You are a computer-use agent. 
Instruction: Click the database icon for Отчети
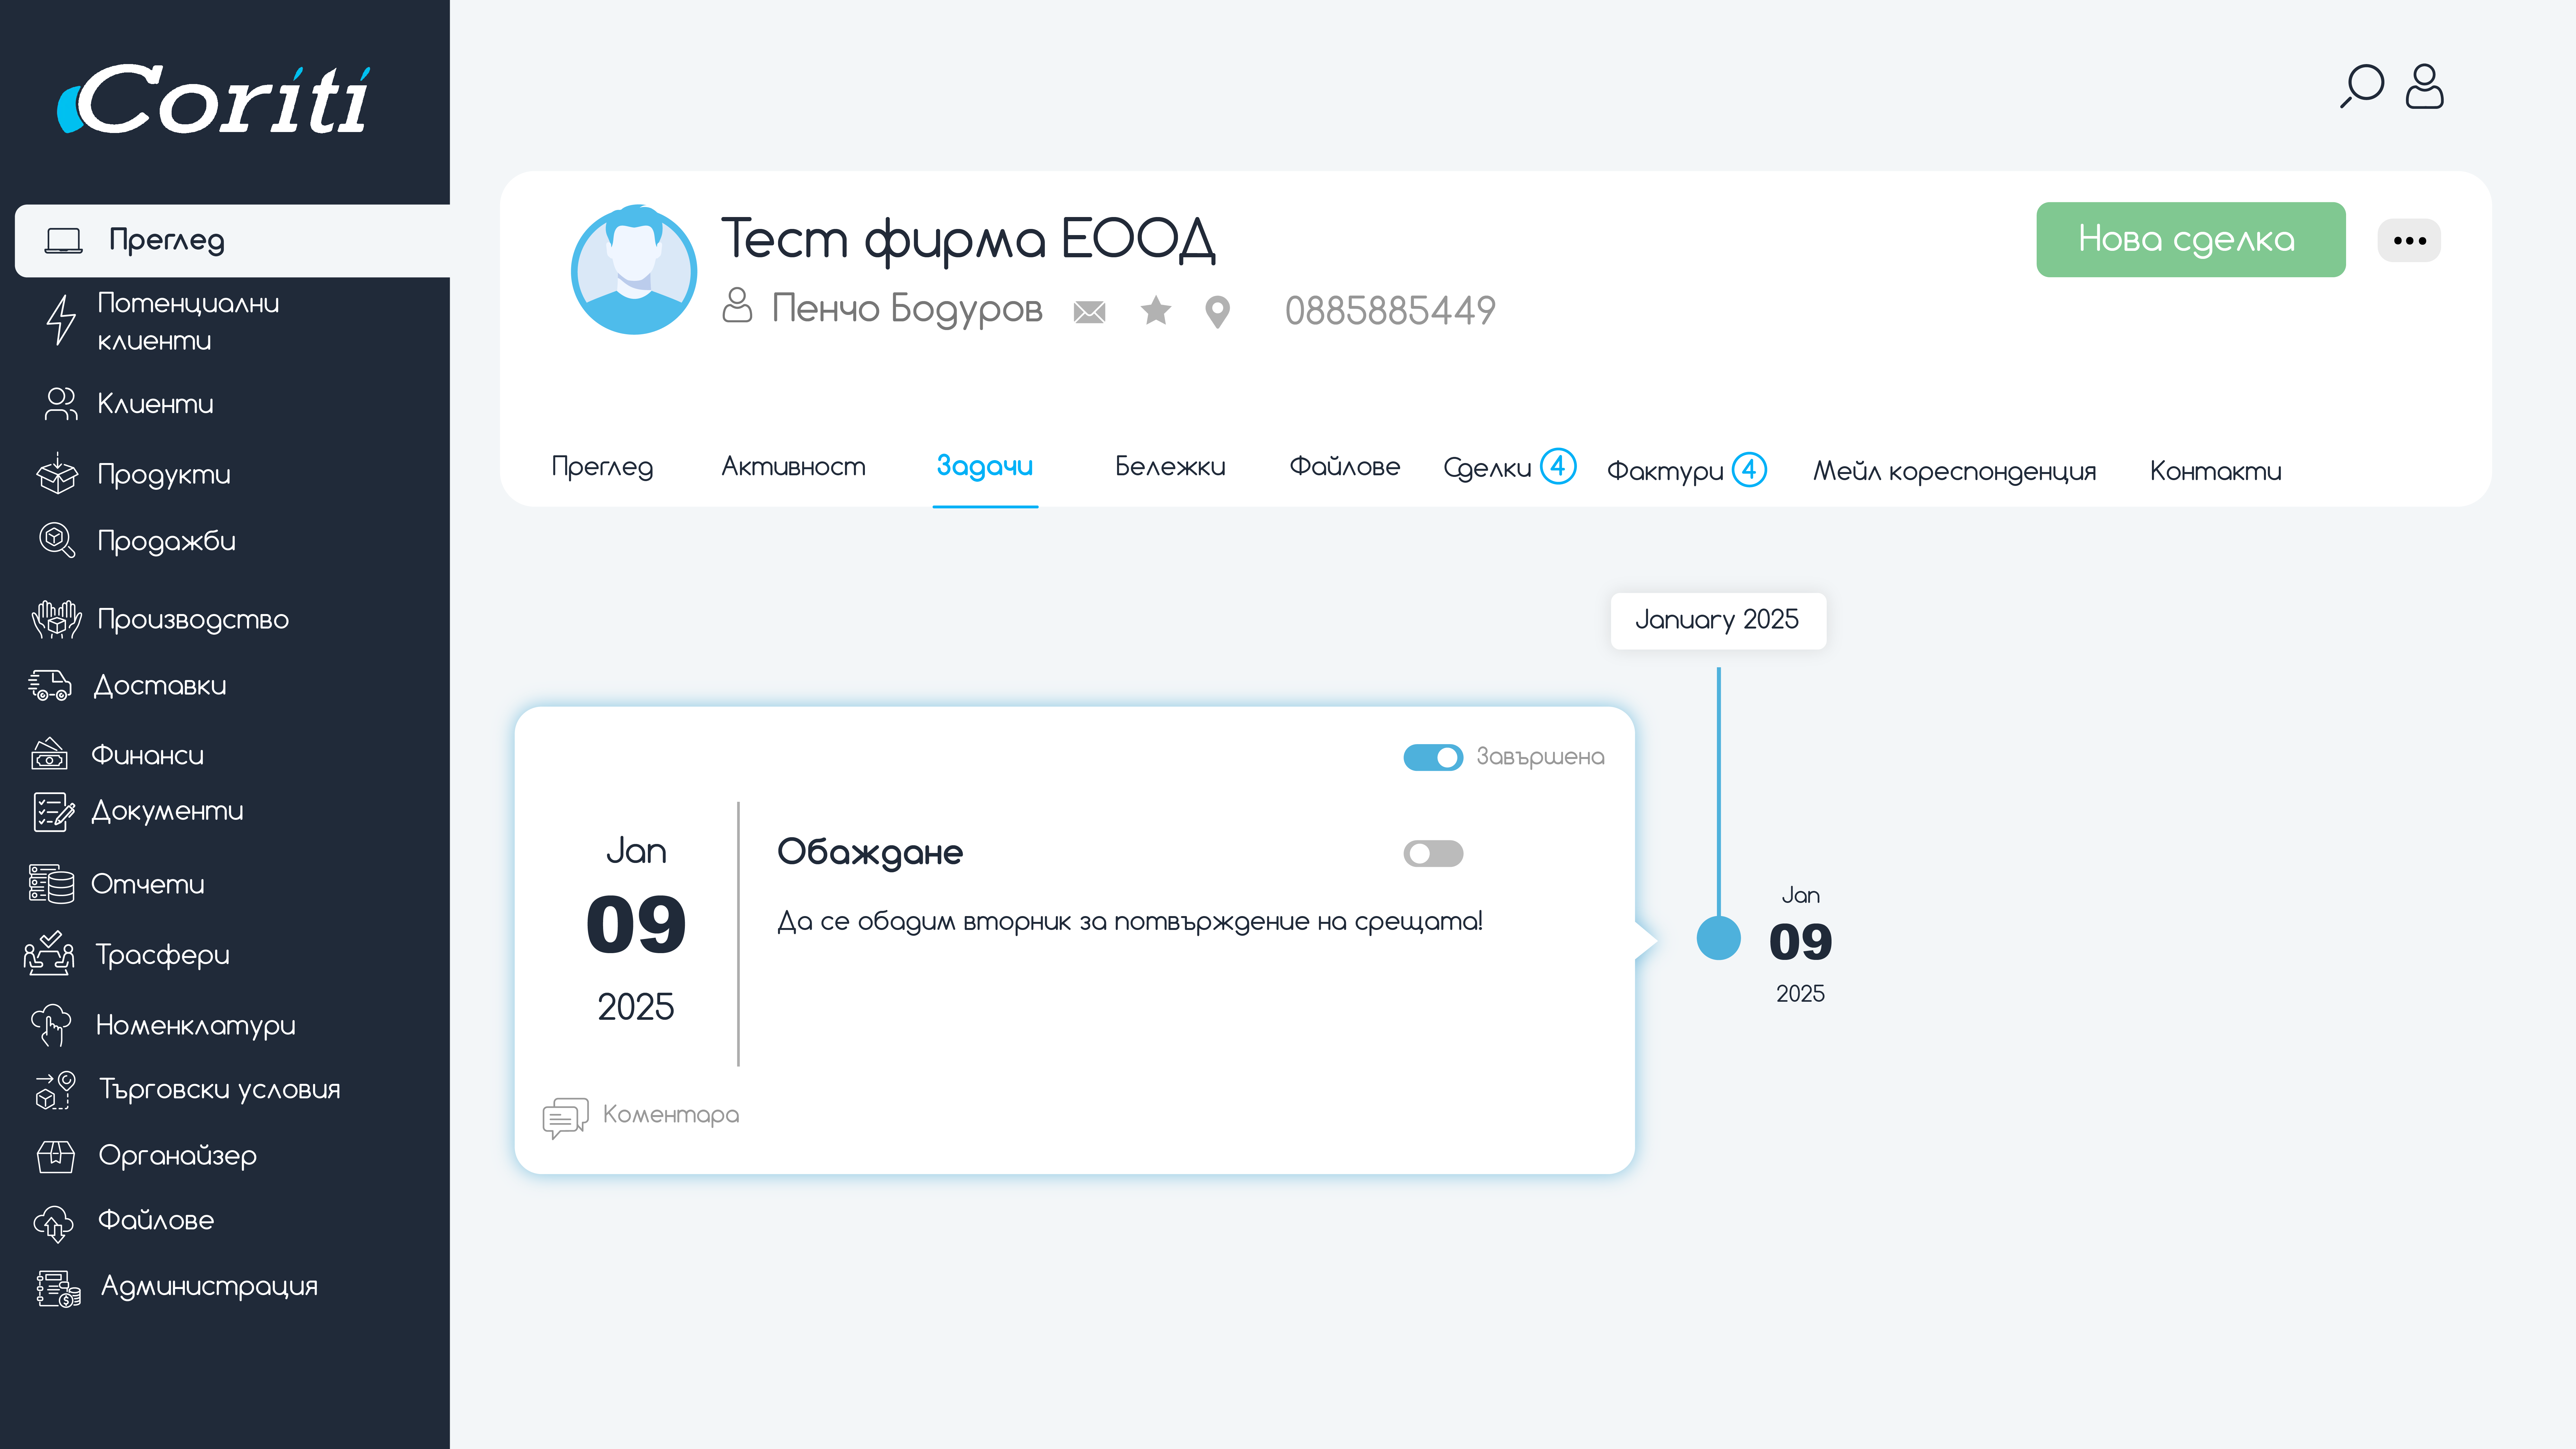(51, 884)
